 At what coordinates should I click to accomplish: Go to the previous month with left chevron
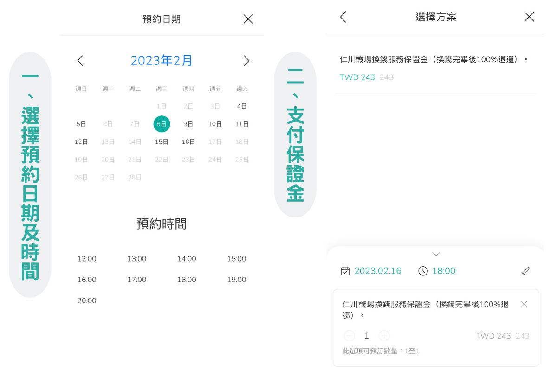(x=80, y=61)
